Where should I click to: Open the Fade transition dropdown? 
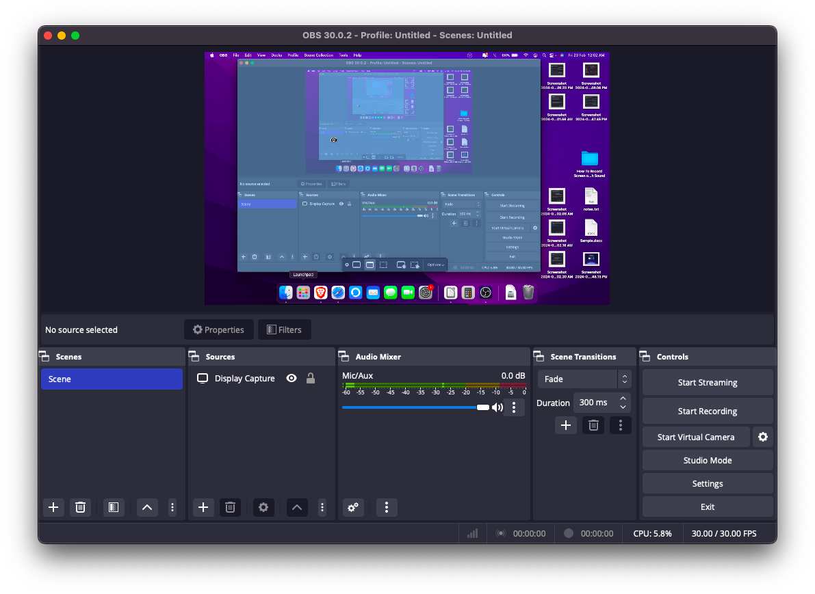(x=584, y=379)
